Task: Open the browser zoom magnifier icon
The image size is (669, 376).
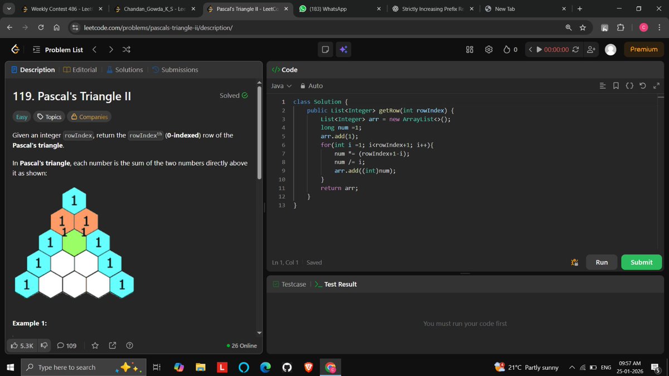Action: [x=568, y=27]
